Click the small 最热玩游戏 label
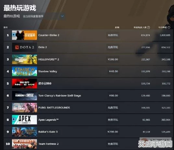 (x=12, y=16)
